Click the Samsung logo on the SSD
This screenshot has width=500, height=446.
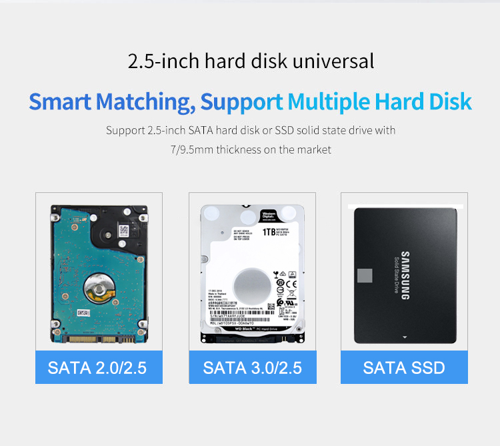point(405,275)
